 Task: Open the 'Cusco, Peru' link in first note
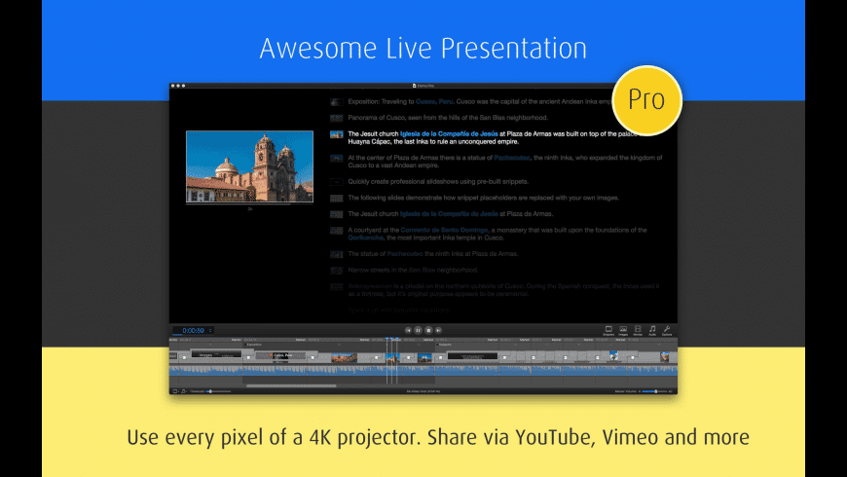point(434,101)
